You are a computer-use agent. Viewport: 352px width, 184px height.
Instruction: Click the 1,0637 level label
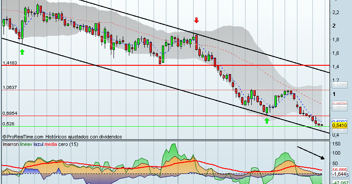(x=10, y=88)
